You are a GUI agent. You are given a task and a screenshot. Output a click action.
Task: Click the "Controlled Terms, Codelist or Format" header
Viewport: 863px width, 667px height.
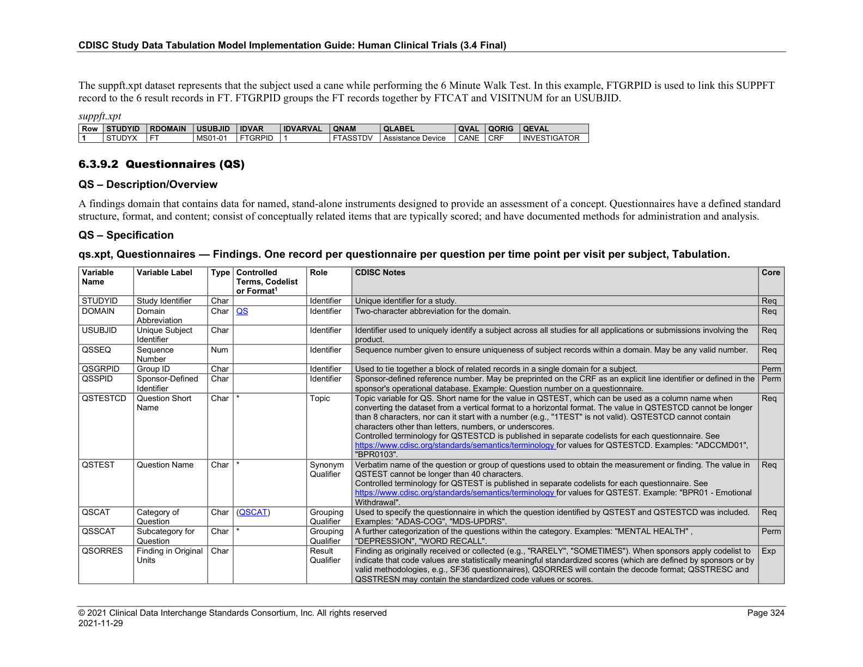point(270,282)
